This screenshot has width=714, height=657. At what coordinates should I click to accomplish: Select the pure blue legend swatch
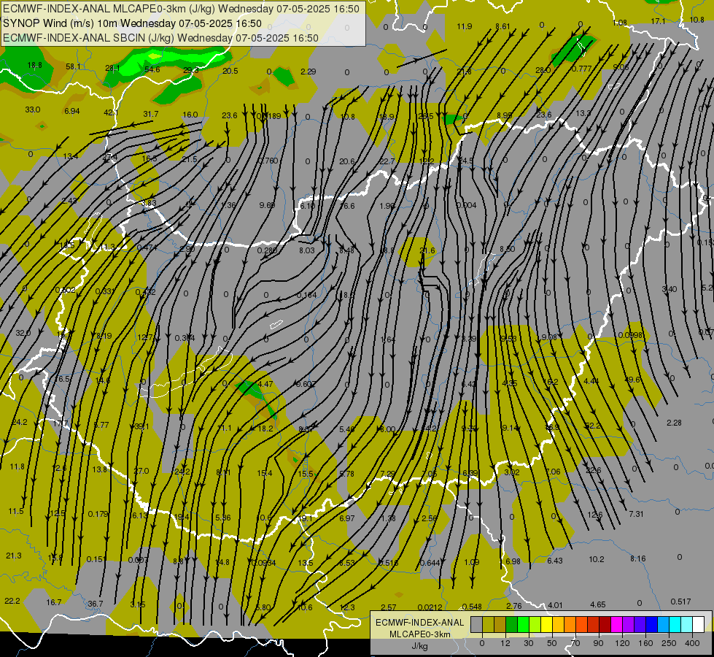(x=651, y=625)
